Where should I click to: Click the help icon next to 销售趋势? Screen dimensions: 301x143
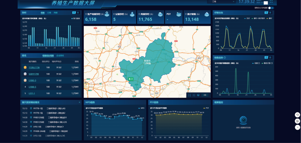pos(224,58)
